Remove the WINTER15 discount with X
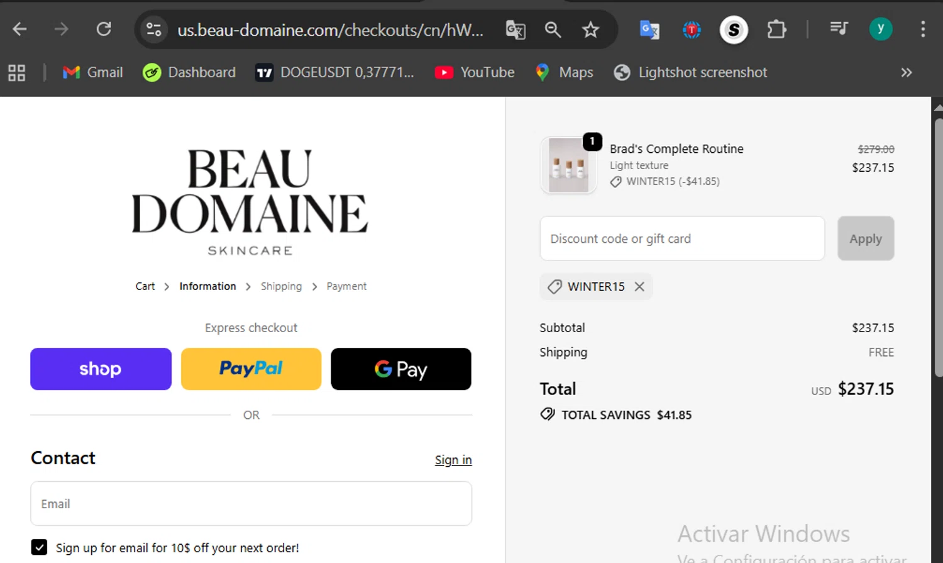Viewport: 943px width, 563px height. 639,286
